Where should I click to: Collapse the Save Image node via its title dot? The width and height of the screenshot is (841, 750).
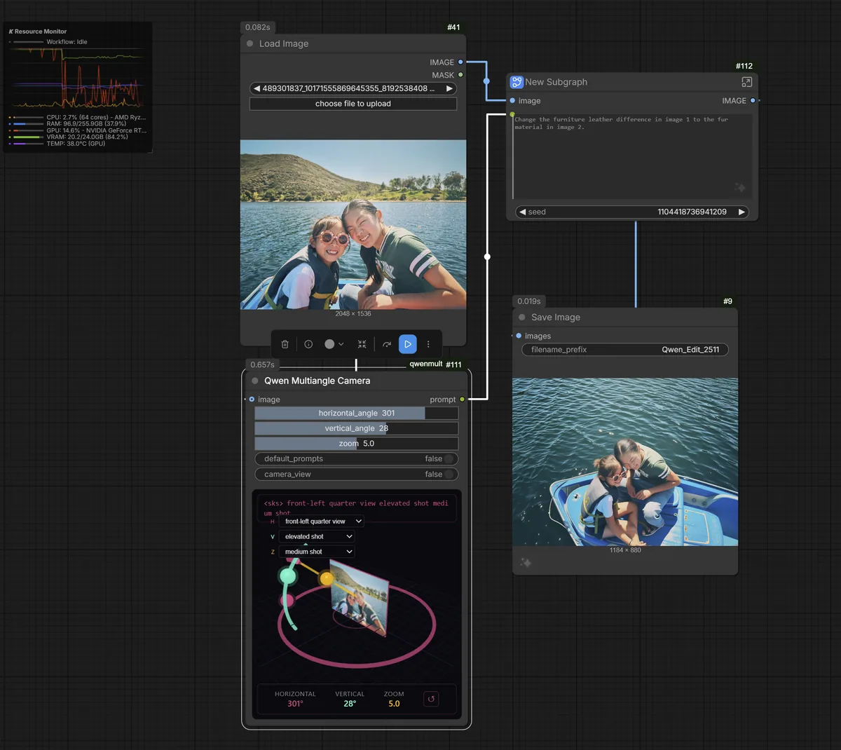click(x=522, y=318)
